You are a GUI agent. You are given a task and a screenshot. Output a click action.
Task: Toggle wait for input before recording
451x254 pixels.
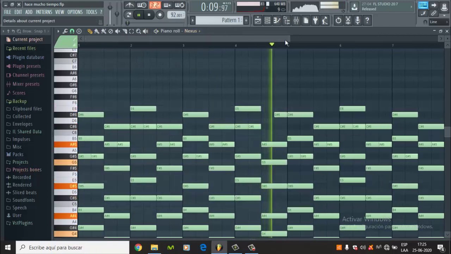pyautogui.click(x=142, y=5)
